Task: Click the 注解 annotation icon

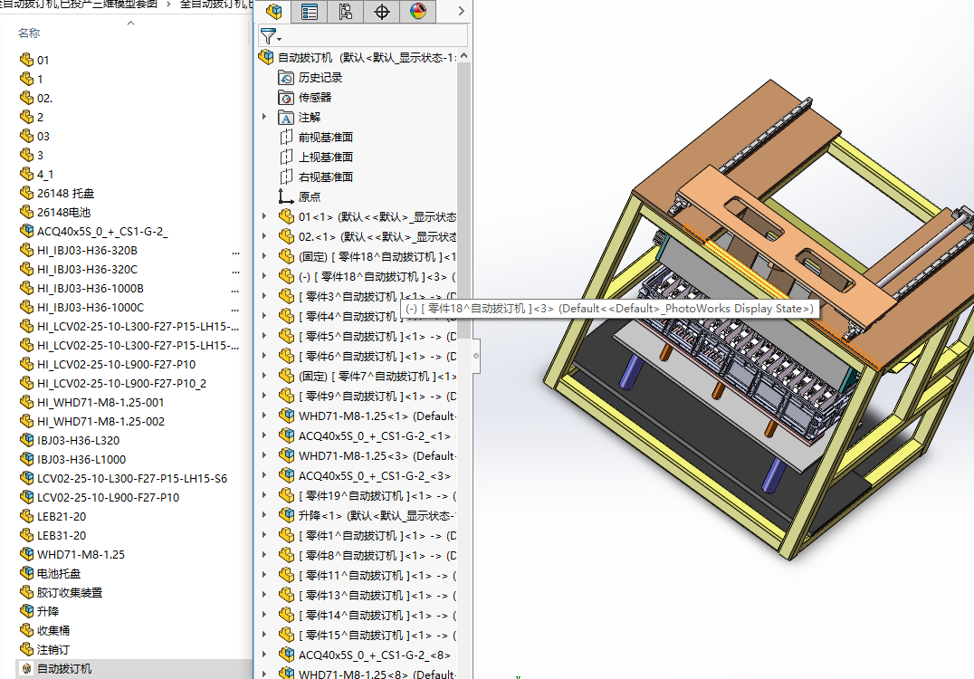Action: coord(286,118)
